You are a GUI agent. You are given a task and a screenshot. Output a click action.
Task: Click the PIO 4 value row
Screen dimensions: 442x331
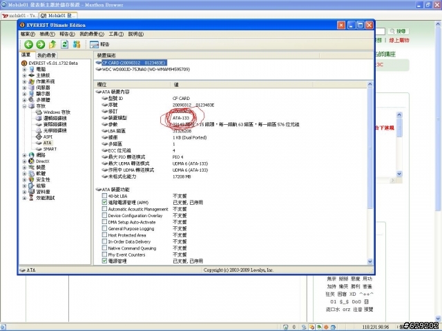point(178,157)
